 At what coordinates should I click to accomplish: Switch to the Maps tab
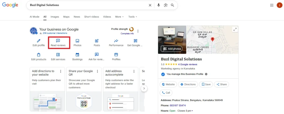tap(66, 17)
